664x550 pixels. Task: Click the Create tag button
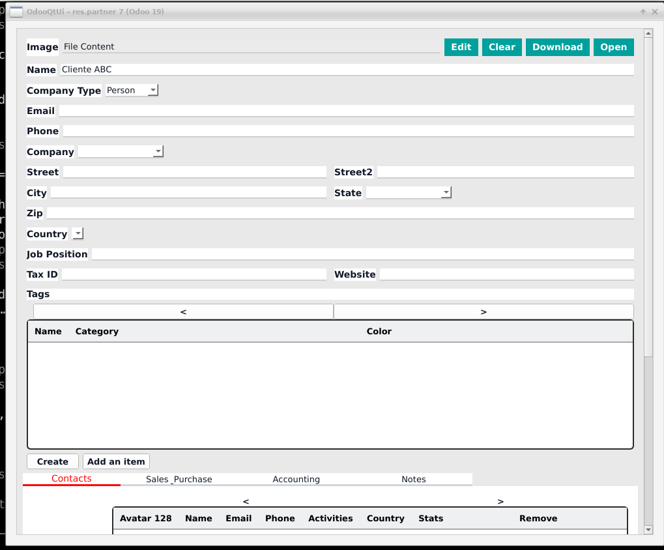53,461
